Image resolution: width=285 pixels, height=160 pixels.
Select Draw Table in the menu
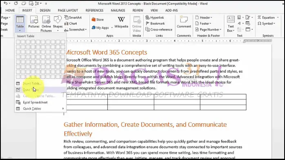tap(40, 90)
